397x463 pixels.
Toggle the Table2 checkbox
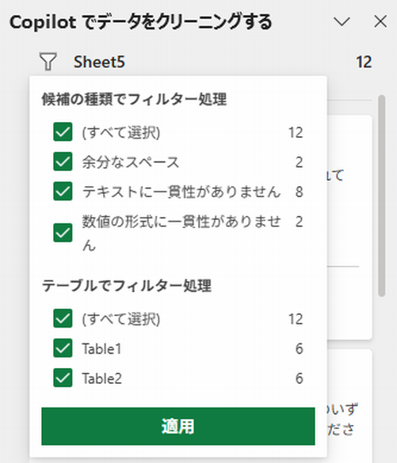[x=63, y=378]
